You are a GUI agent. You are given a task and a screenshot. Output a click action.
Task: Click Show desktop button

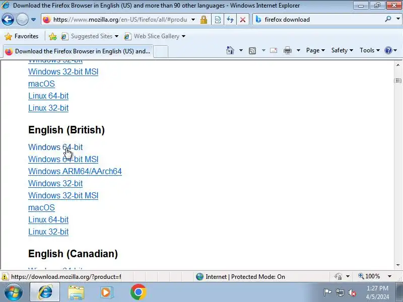click(399, 292)
